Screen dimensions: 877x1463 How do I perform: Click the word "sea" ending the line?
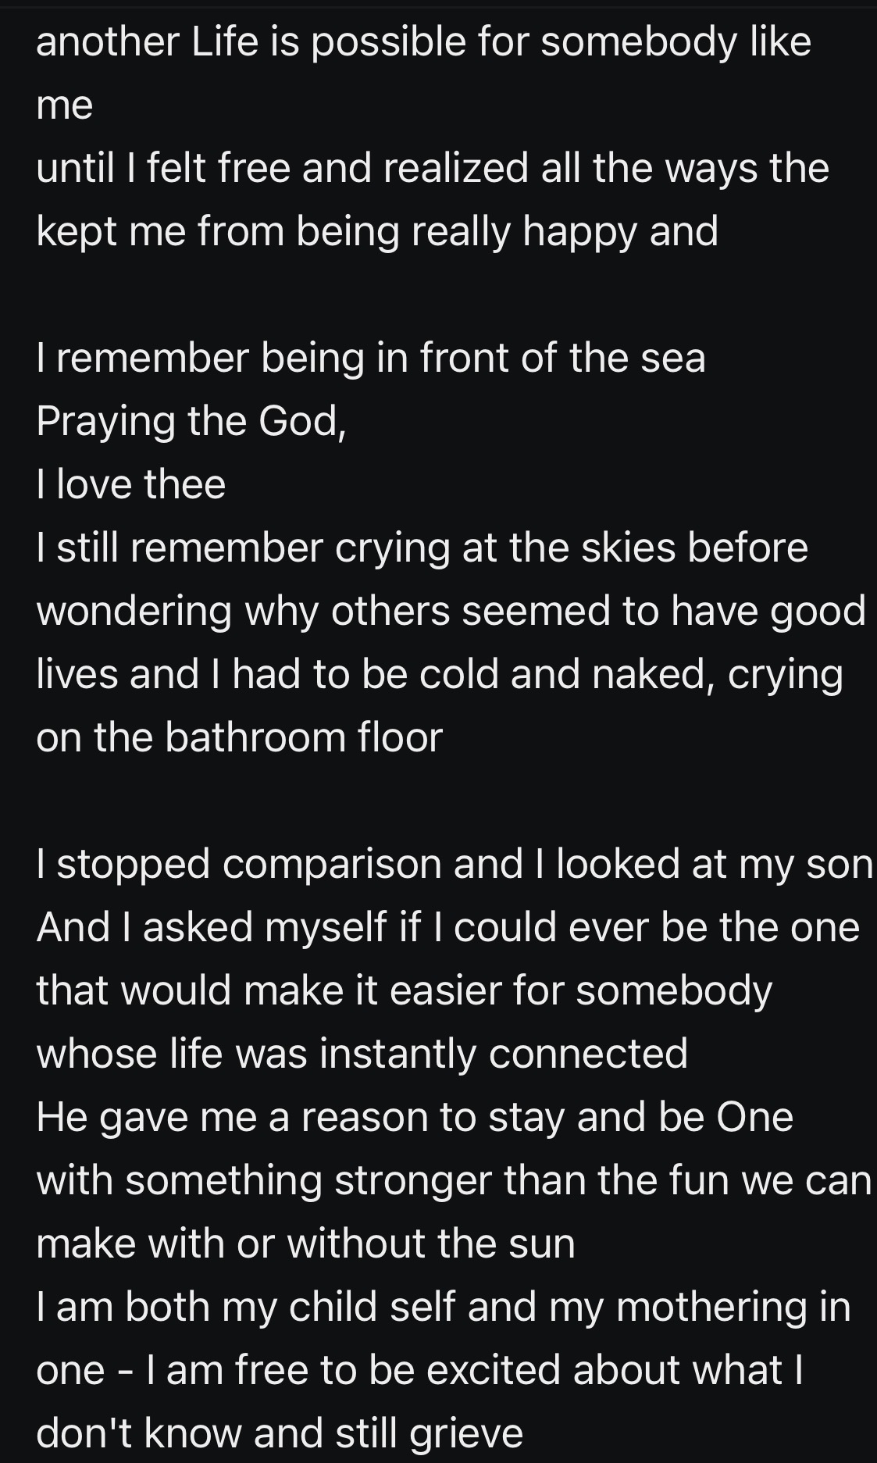672,359
